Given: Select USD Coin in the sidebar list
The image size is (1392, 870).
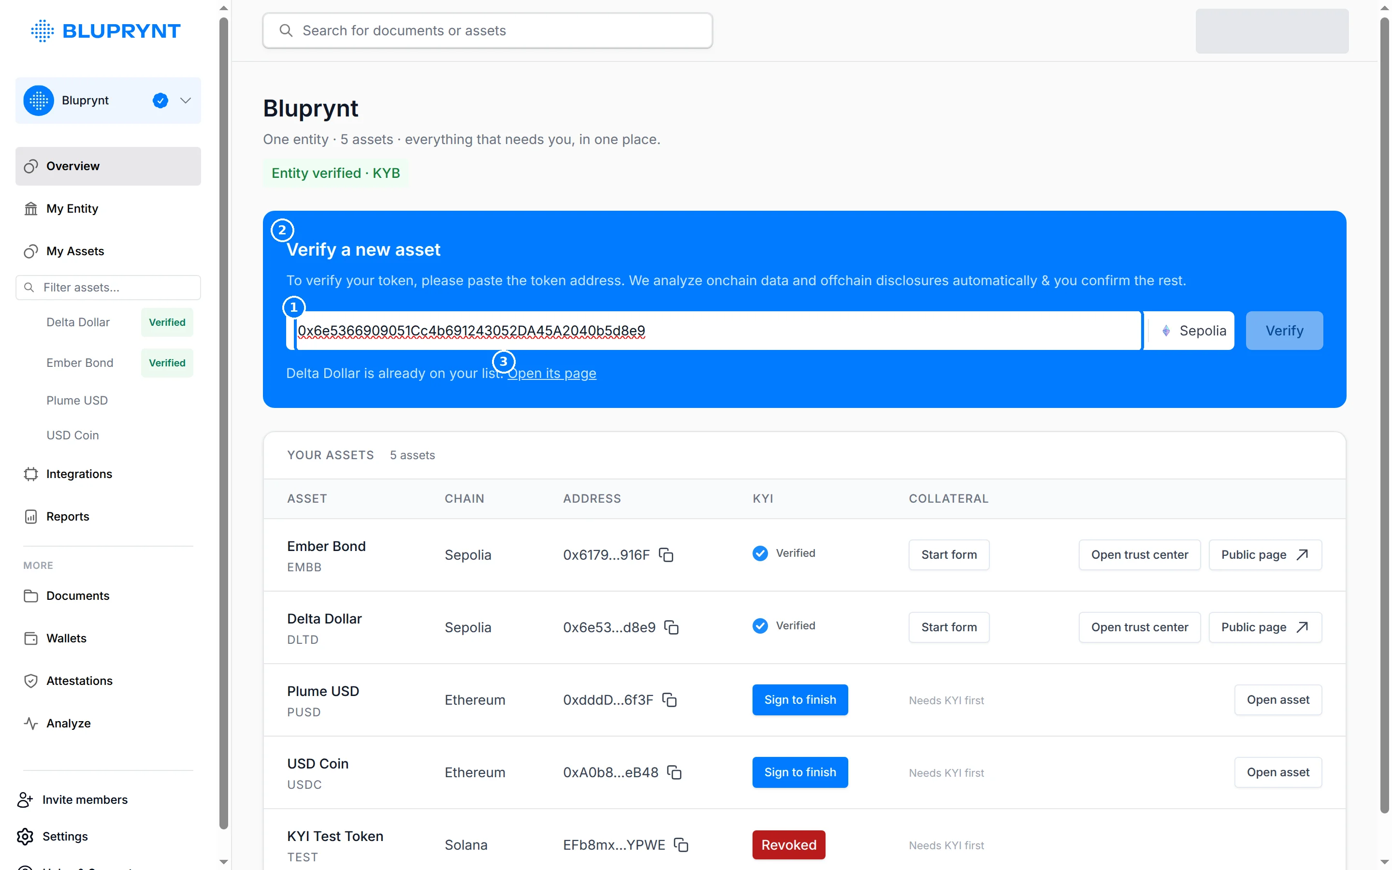Looking at the screenshot, I should 72,435.
